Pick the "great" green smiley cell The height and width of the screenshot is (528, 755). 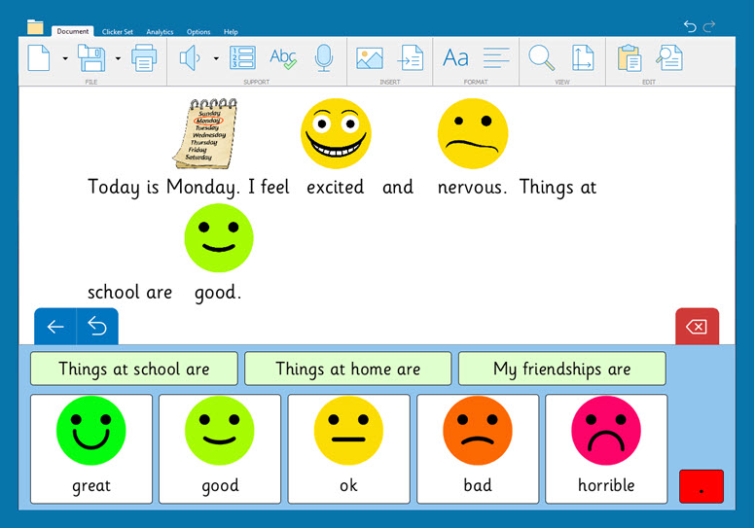coord(91,448)
